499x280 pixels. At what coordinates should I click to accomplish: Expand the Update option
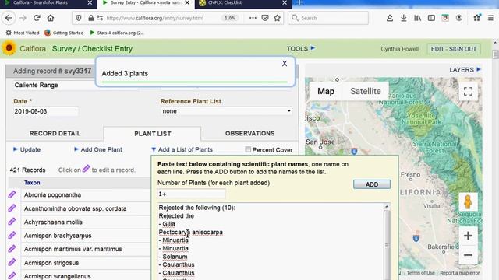pyautogui.click(x=27, y=149)
